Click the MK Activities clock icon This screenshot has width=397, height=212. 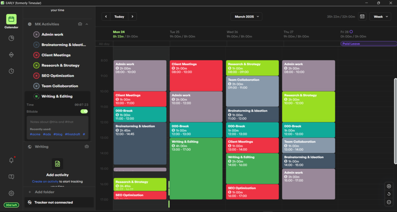[x=29, y=24]
